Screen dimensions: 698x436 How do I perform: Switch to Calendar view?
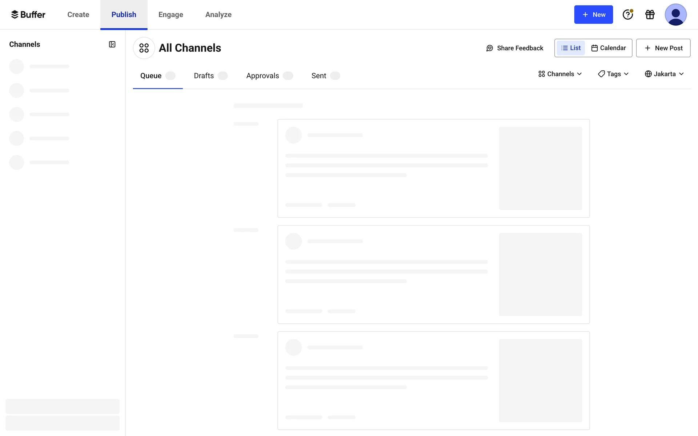click(x=609, y=48)
